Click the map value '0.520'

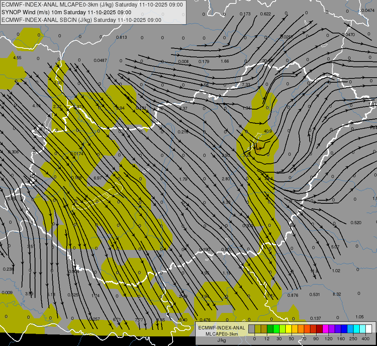356,223
